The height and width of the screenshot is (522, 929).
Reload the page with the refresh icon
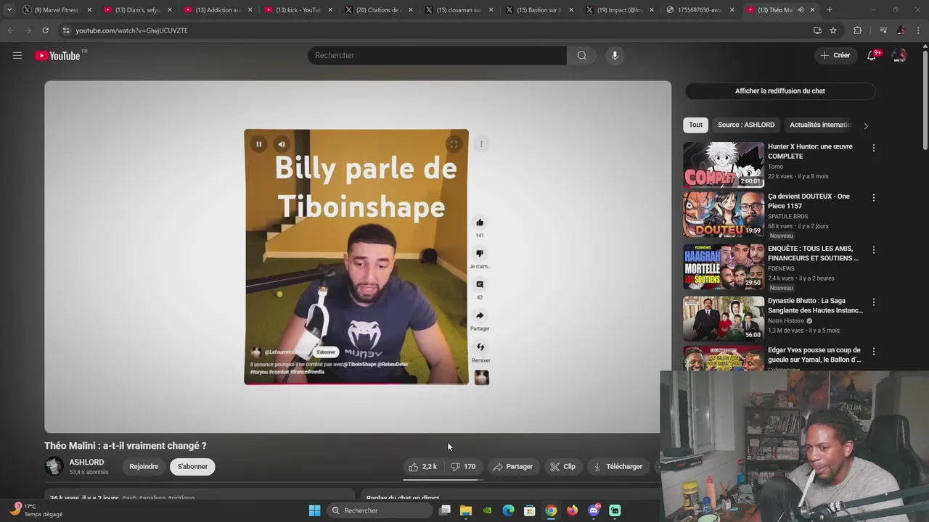45,30
